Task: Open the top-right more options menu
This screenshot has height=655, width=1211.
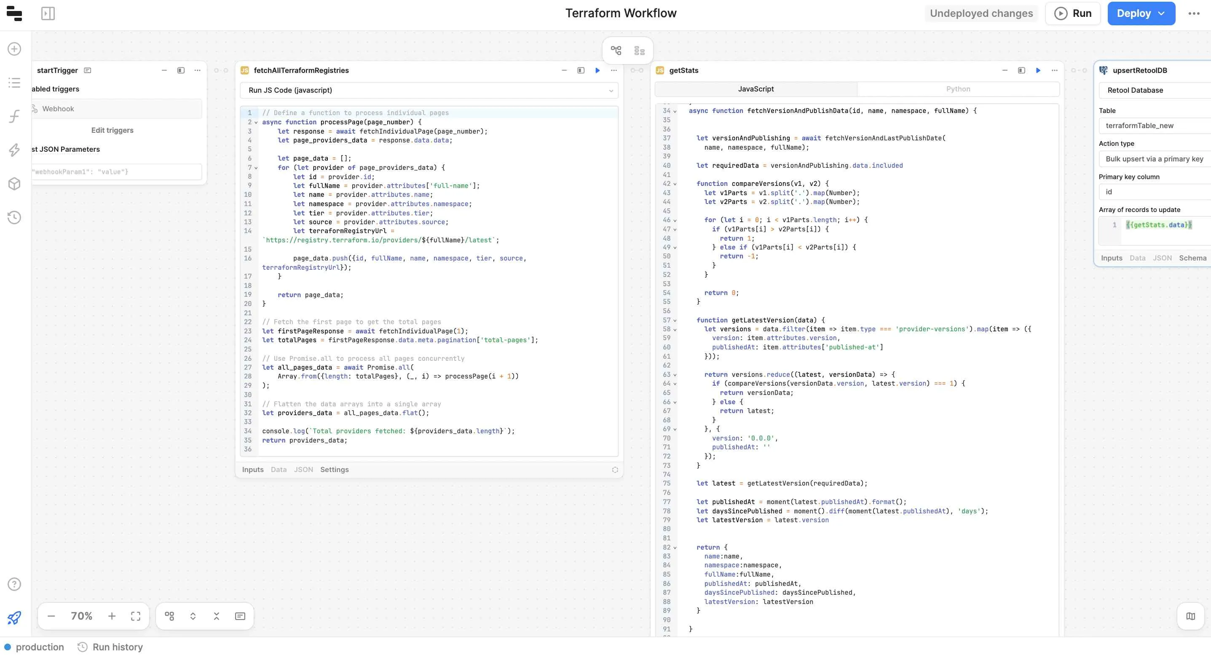Action: click(x=1194, y=13)
